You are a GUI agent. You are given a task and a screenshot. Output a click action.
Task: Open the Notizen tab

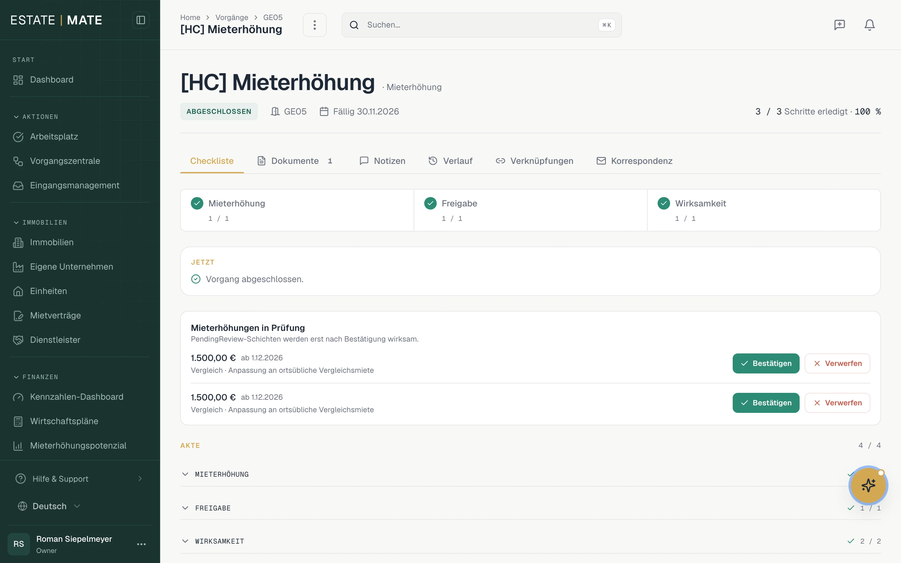(x=382, y=161)
